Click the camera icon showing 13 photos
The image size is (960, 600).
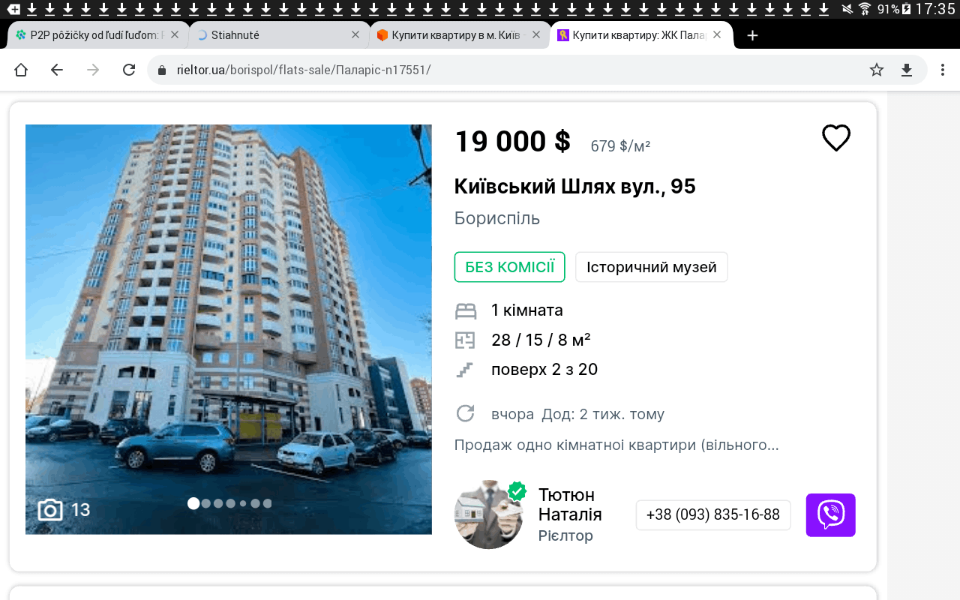click(50, 510)
